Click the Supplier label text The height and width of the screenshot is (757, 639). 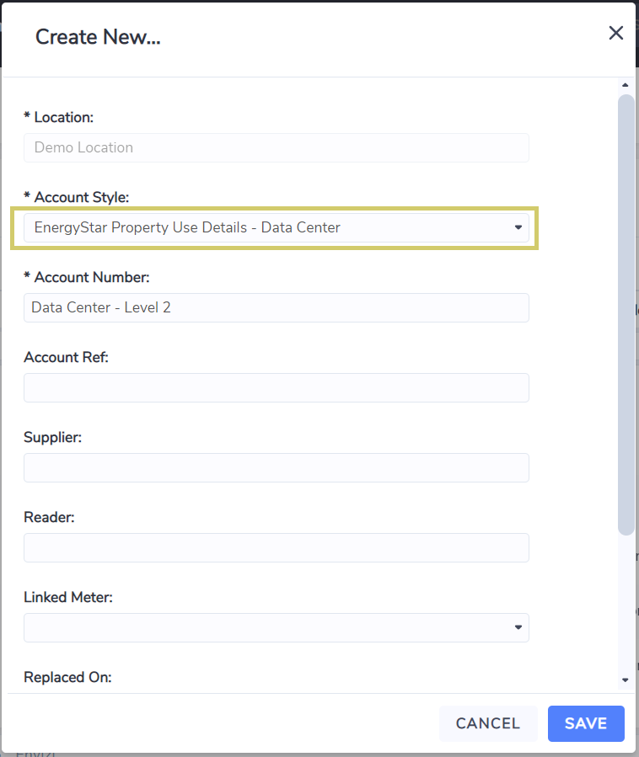(52, 437)
